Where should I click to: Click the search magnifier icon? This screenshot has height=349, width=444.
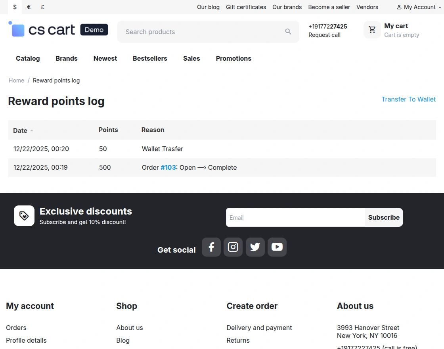(x=288, y=31)
